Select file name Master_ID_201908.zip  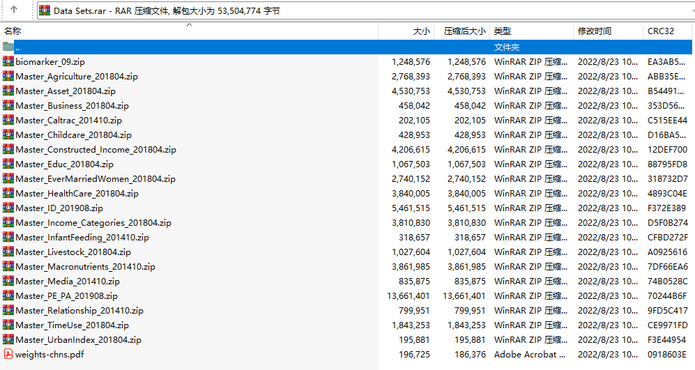pyautogui.click(x=59, y=208)
